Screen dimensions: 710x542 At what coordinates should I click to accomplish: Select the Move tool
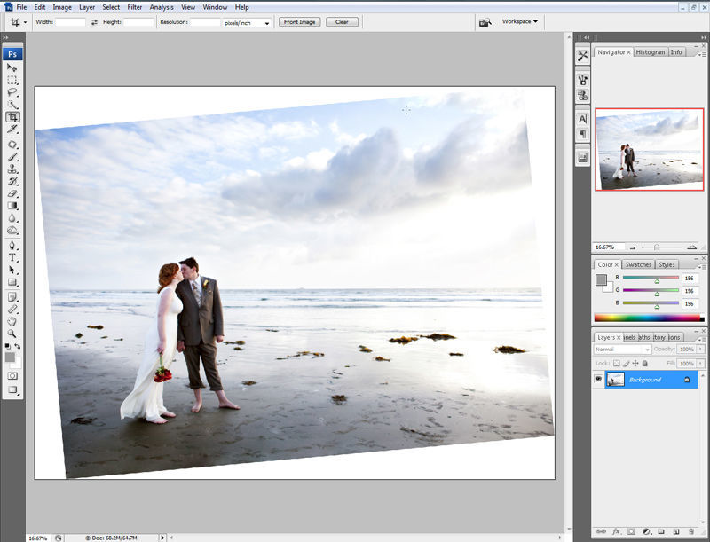tap(12, 67)
